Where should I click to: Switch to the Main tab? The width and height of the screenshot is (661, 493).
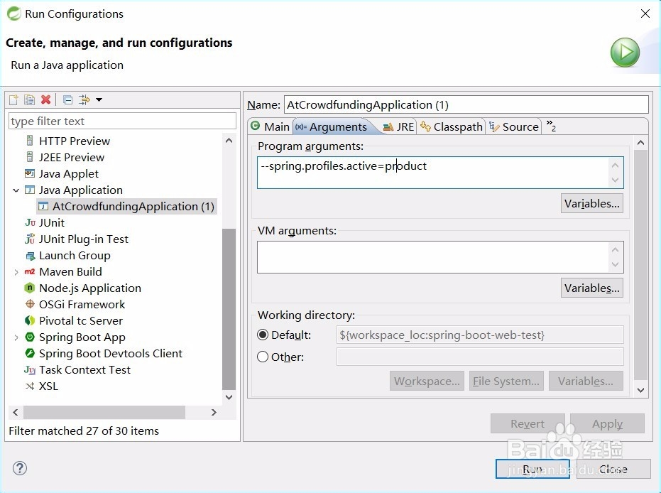[x=270, y=126]
